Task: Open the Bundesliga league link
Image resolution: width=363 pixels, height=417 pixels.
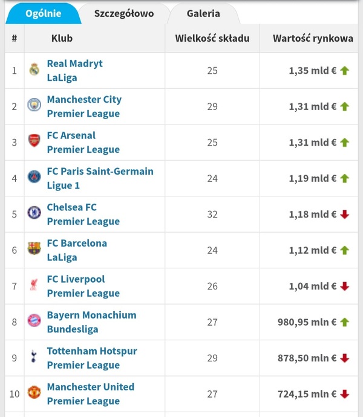Action: [72, 329]
